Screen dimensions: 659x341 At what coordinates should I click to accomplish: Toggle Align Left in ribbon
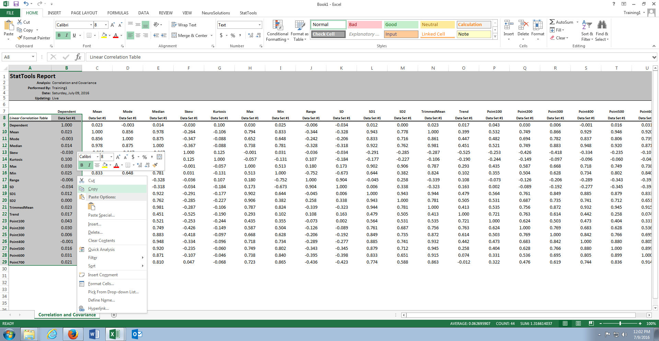130,35
